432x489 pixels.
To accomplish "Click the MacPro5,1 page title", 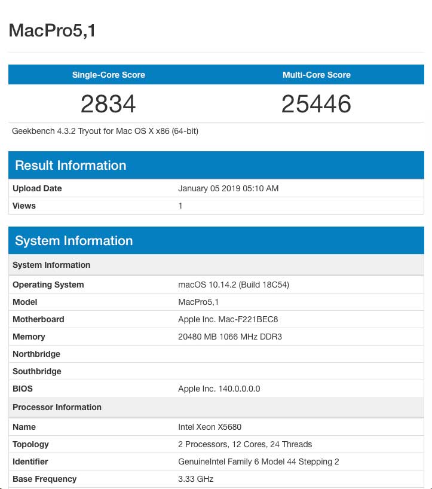I will click(x=52, y=30).
